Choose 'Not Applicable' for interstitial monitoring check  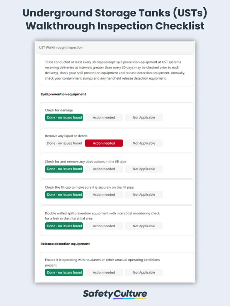[144, 226]
